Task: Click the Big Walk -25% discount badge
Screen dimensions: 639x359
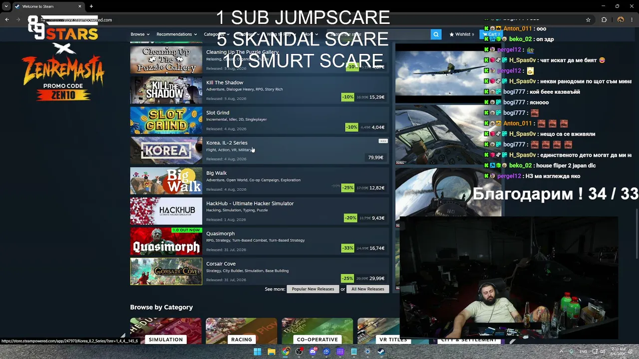Action: coord(348,188)
